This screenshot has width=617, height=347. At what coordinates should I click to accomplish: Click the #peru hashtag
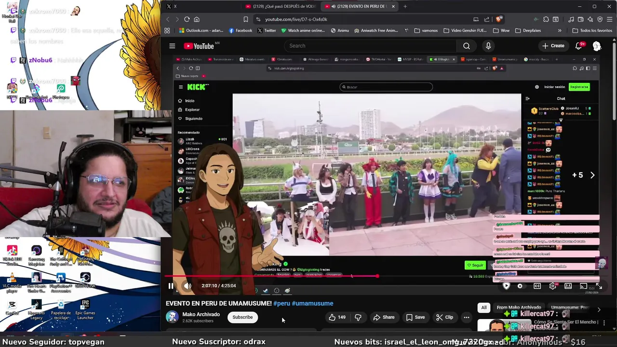[282, 303]
